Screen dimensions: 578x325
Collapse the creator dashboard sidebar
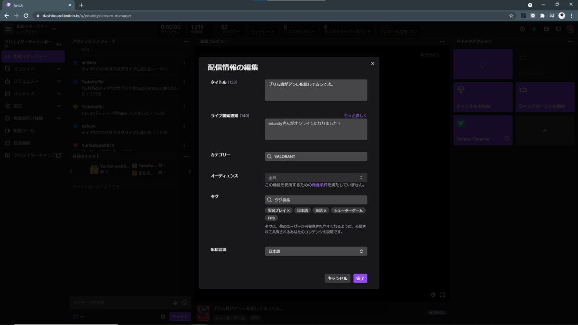[59, 44]
